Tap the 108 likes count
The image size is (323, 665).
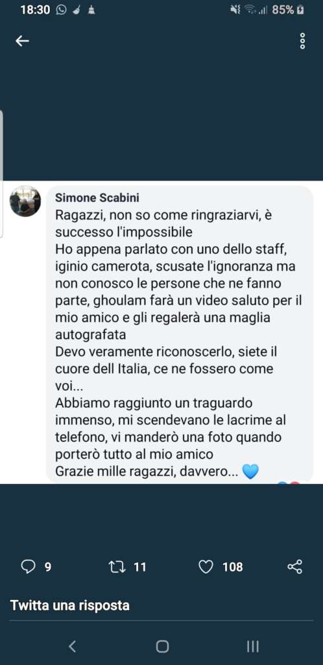[233, 567]
